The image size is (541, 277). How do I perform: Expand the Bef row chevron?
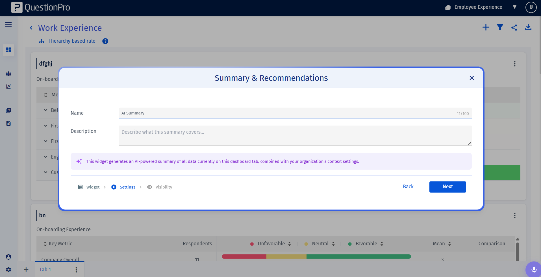click(45, 110)
